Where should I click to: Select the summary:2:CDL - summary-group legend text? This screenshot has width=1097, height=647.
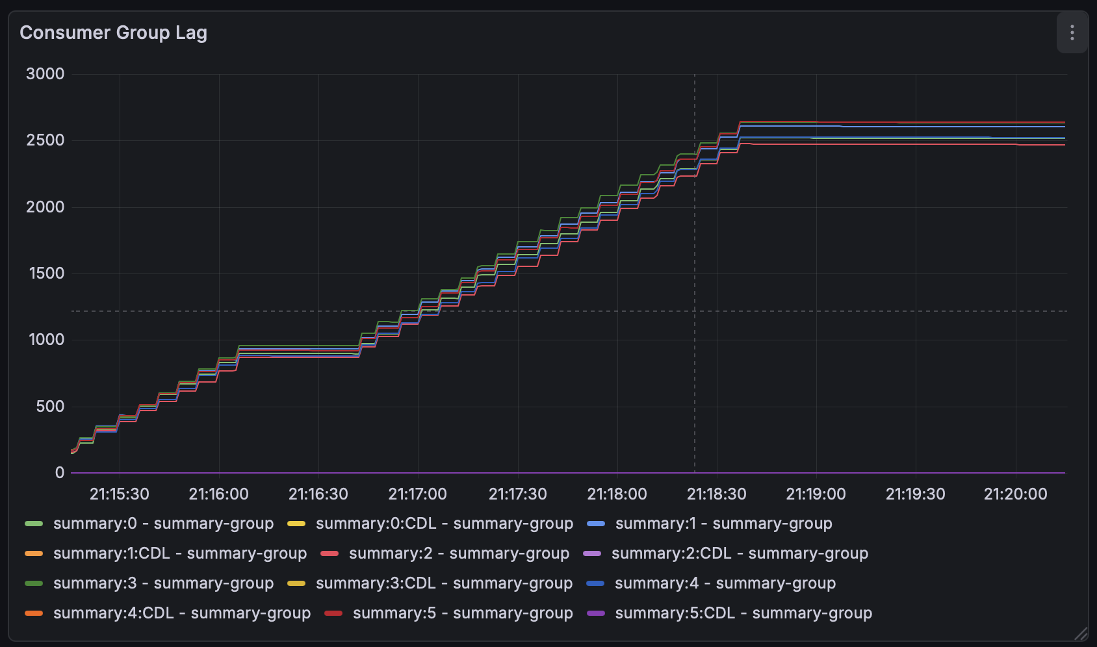click(x=740, y=553)
